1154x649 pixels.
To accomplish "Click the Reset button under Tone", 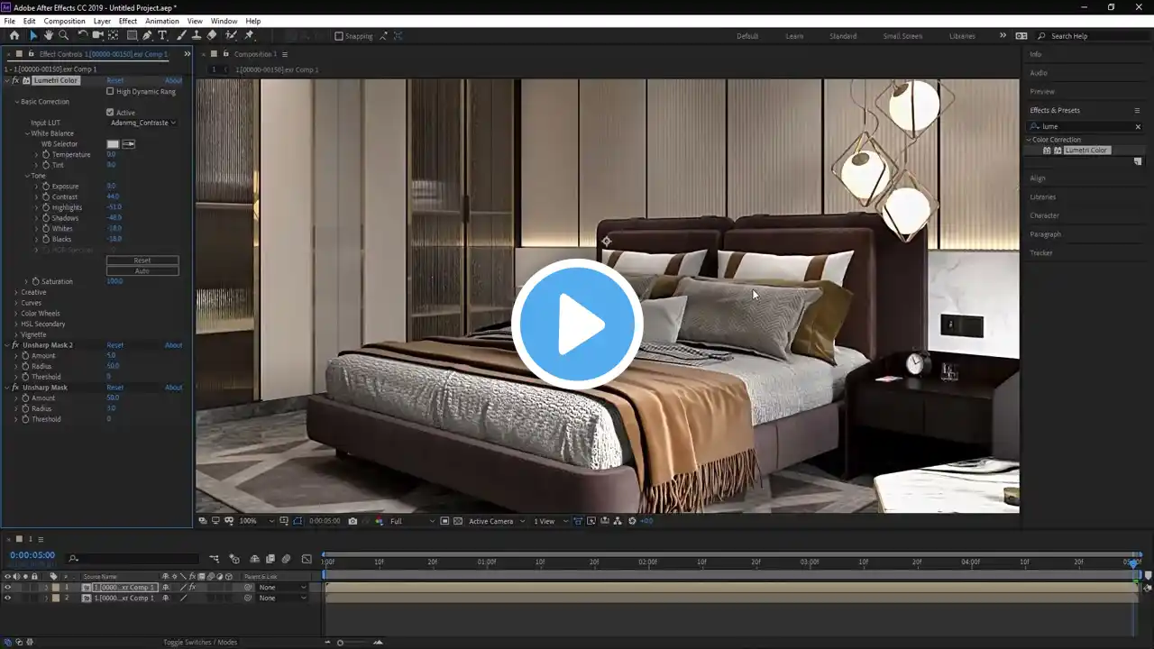I will coord(142,261).
